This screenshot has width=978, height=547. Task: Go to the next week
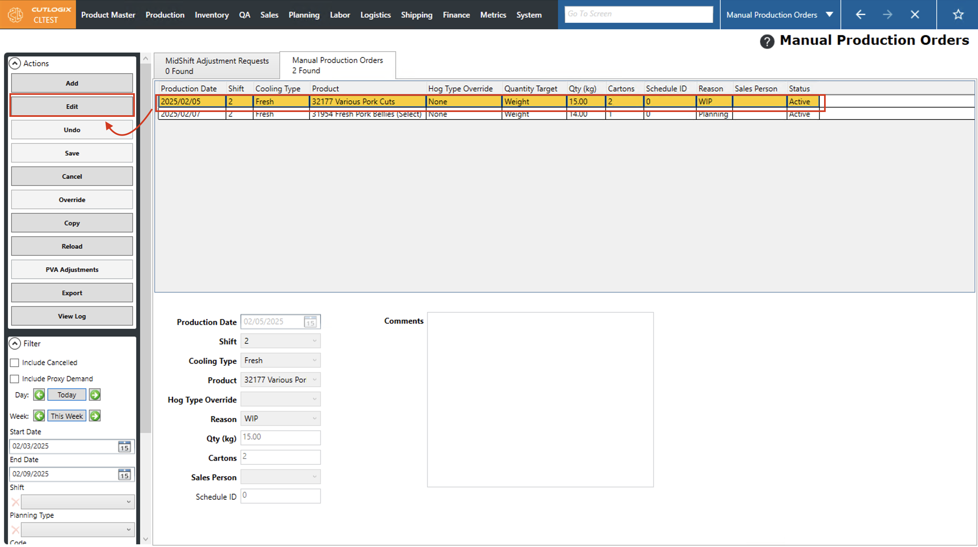click(95, 416)
